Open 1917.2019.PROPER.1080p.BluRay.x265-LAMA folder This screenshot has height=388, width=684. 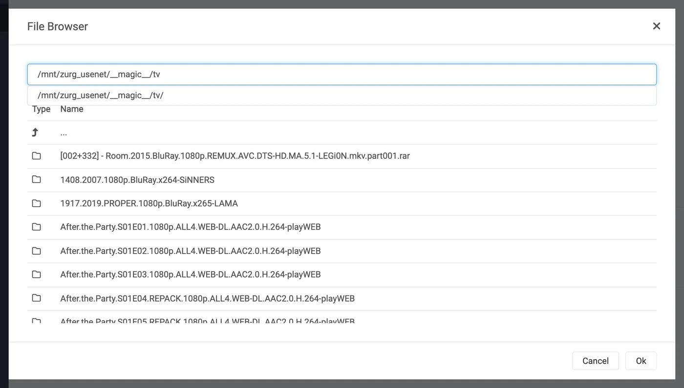tap(149, 203)
